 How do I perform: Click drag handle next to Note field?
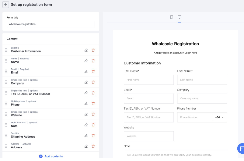coord(6,125)
